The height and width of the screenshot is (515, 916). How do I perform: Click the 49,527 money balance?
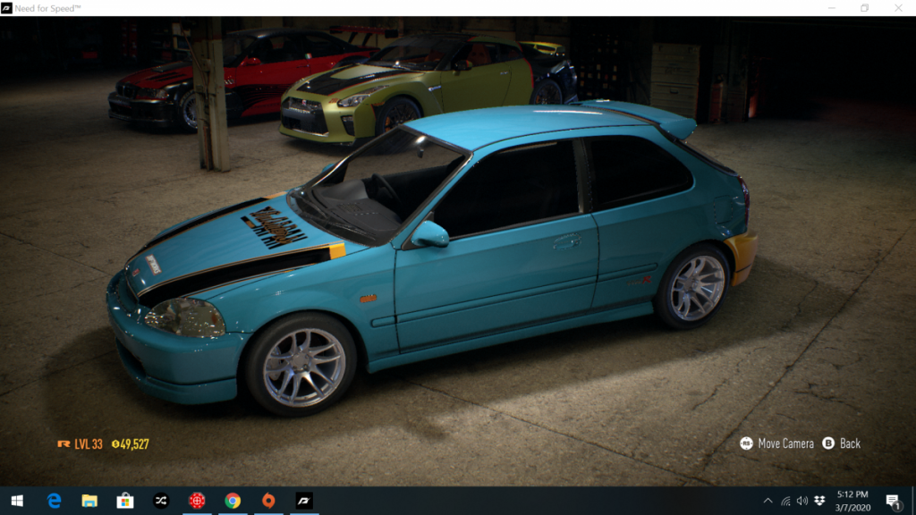click(x=131, y=444)
